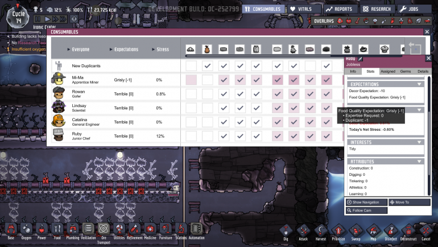Viewport: 438px width, 247px height.
Task: Select the Attack tool
Action: (x=303, y=232)
